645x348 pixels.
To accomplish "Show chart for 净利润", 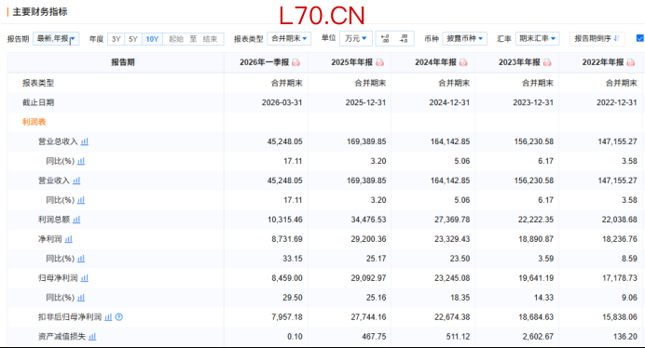I will [x=68, y=239].
